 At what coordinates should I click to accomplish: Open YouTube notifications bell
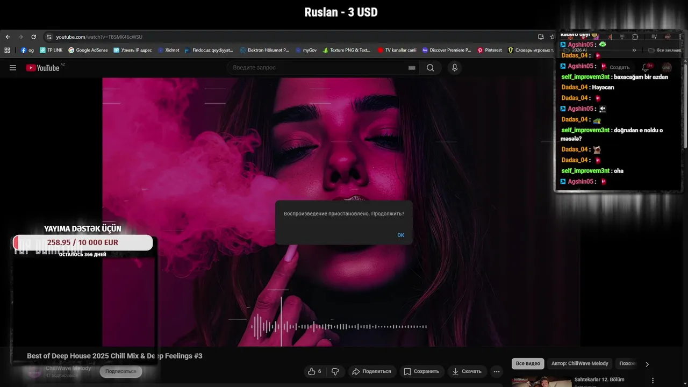646,68
